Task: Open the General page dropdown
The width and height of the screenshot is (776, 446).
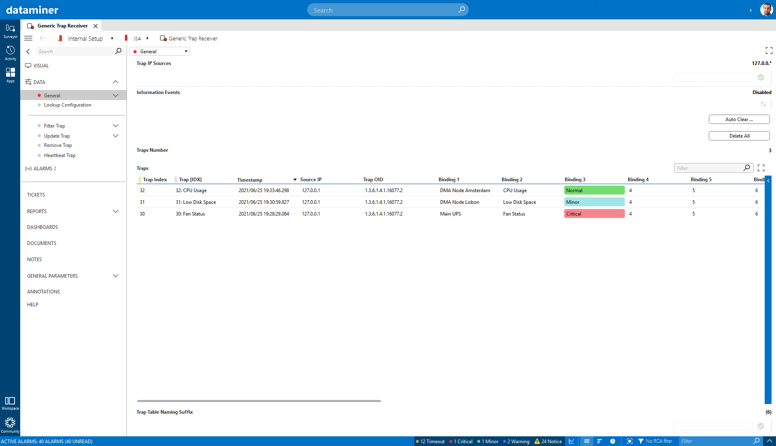Action: point(160,51)
